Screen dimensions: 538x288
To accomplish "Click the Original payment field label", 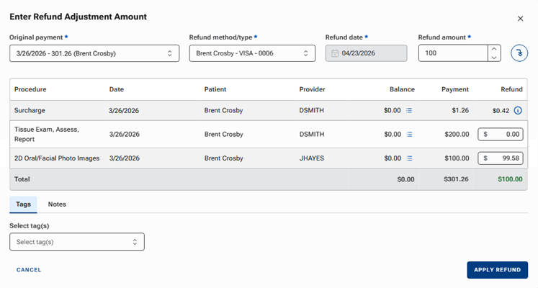I will click(x=36, y=37).
